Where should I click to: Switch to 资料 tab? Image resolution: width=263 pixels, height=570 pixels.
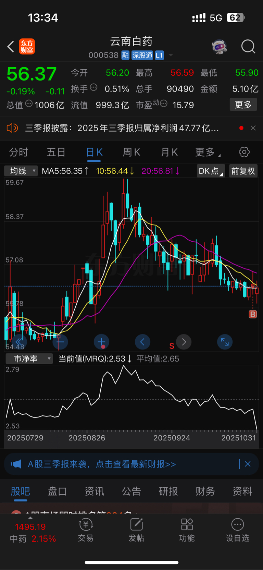pyautogui.click(x=242, y=491)
